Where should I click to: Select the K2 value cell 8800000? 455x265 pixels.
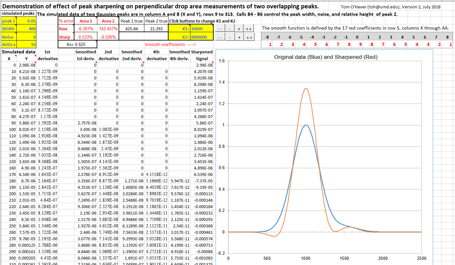click(x=202, y=37)
